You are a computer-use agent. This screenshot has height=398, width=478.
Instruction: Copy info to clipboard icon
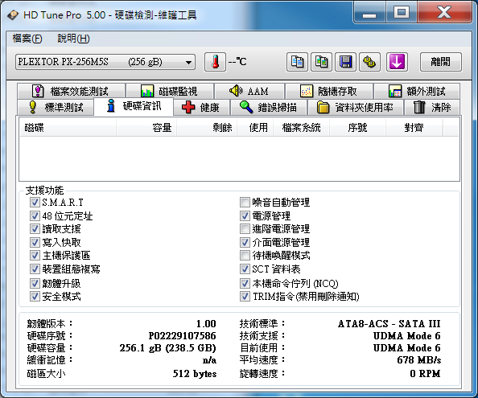coord(297,62)
